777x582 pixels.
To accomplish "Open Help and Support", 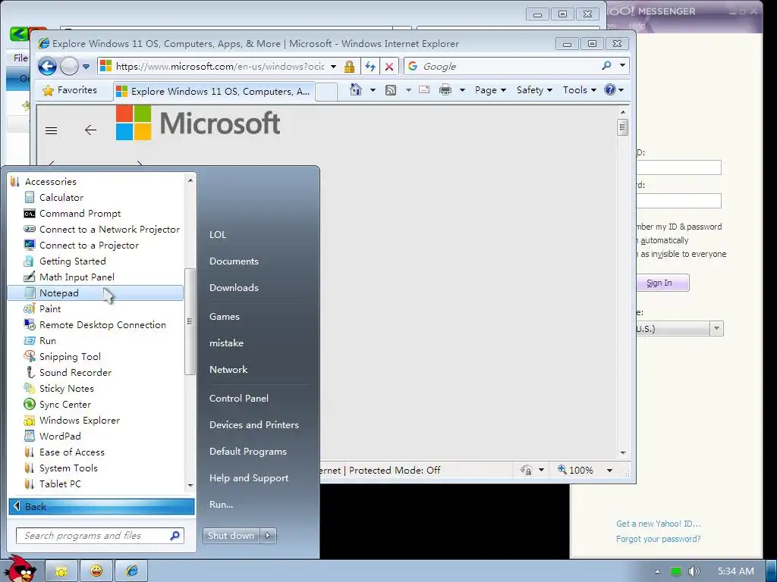I will (249, 478).
